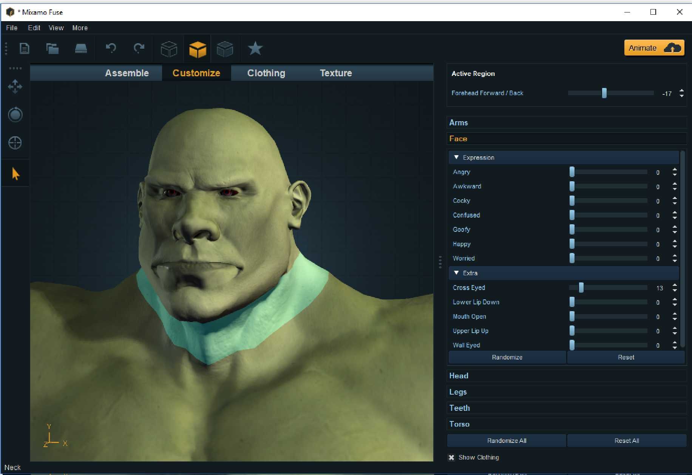Switch to the Assemble tab
The height and width of the screenshot is (475, 692).
coord(127,73)
